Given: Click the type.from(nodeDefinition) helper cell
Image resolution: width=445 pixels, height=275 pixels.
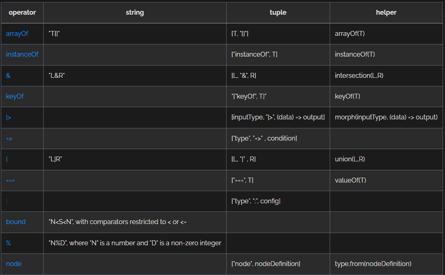Looking at the screenshot, I should (373, 264).
